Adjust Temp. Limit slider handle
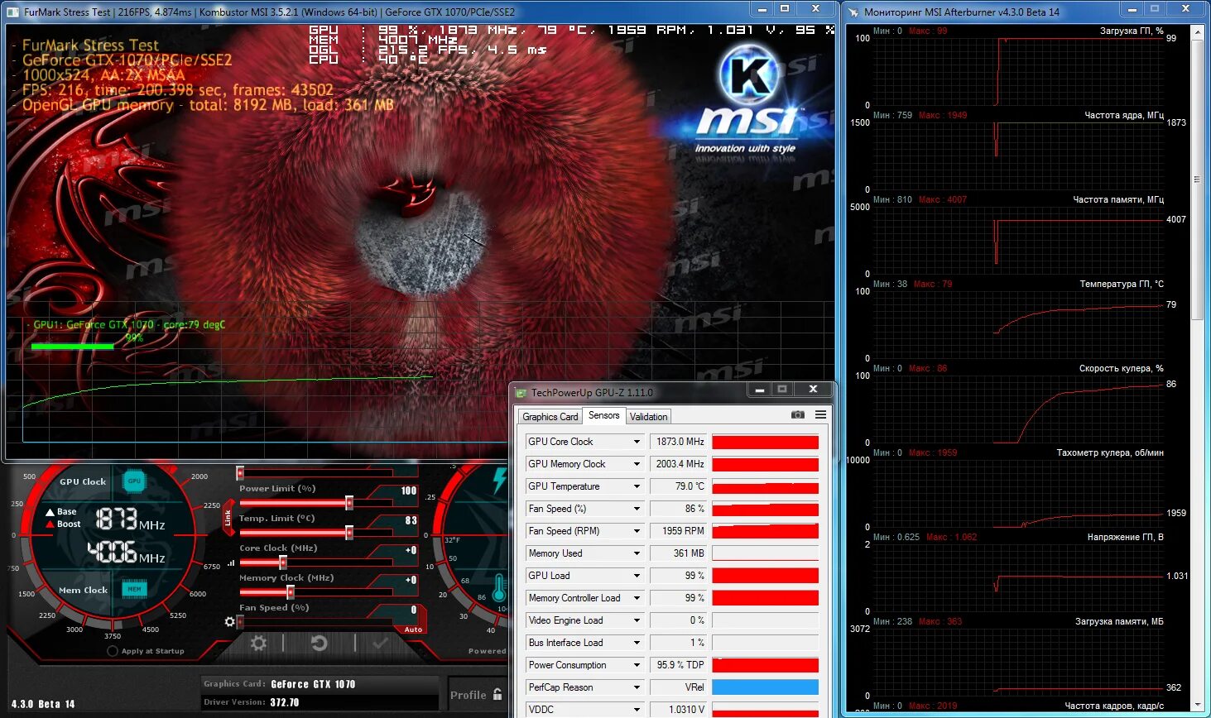Image resolution: width=1211 pixels, height=718 pixels. [349, 533]
